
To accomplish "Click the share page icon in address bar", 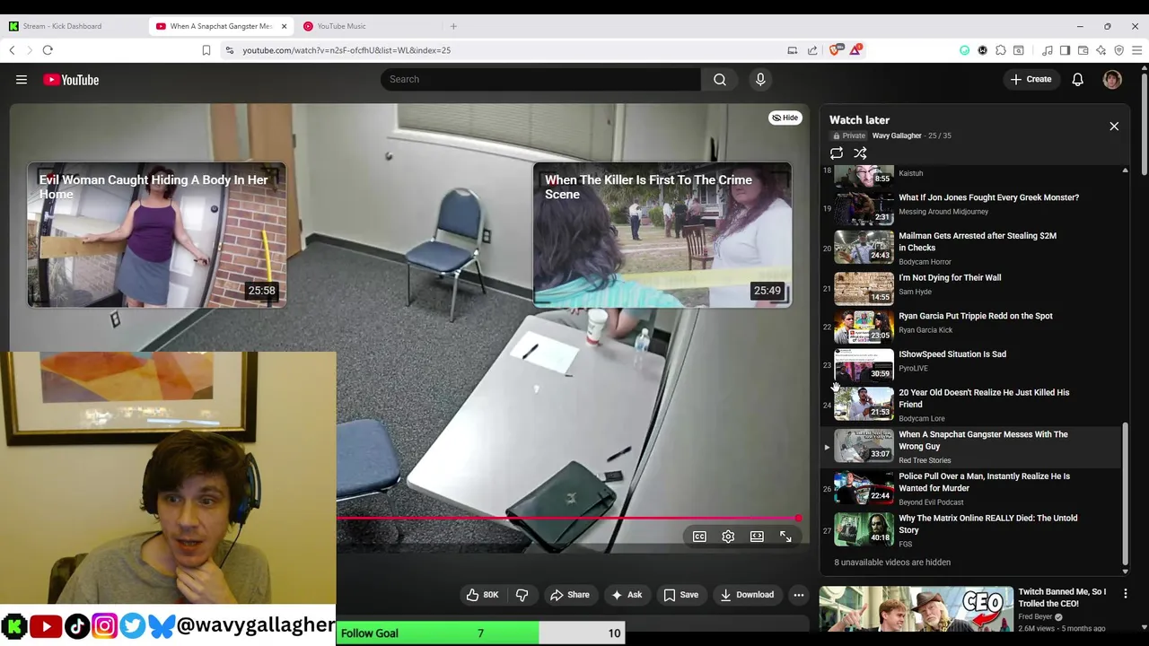I will [x=812, y=50].
